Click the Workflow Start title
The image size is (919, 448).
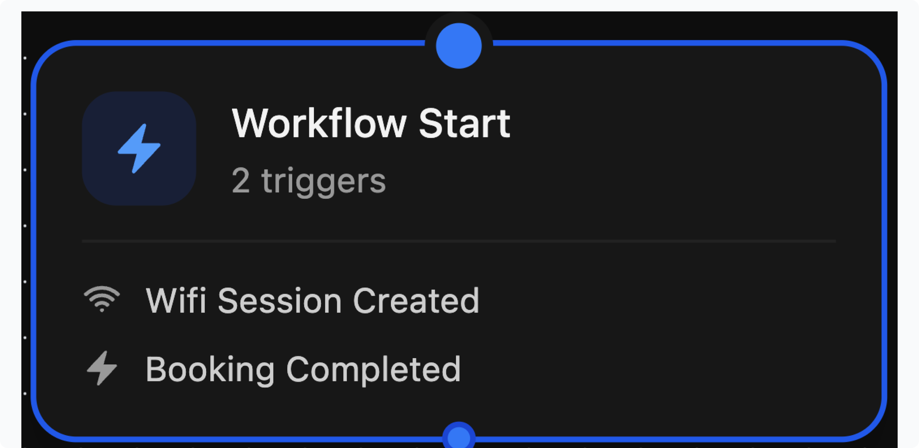coord(371,123)
